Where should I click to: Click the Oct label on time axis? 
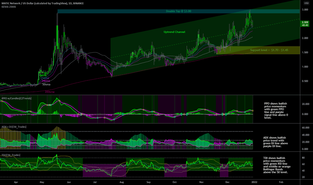click(x=174, y=182)
